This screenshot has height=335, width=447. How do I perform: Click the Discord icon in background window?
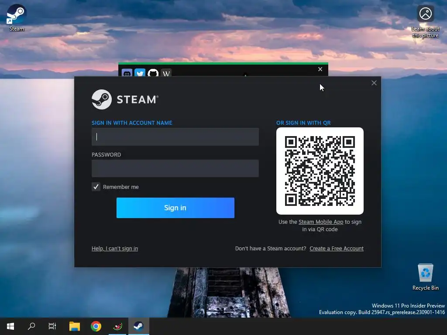[127, 73]
